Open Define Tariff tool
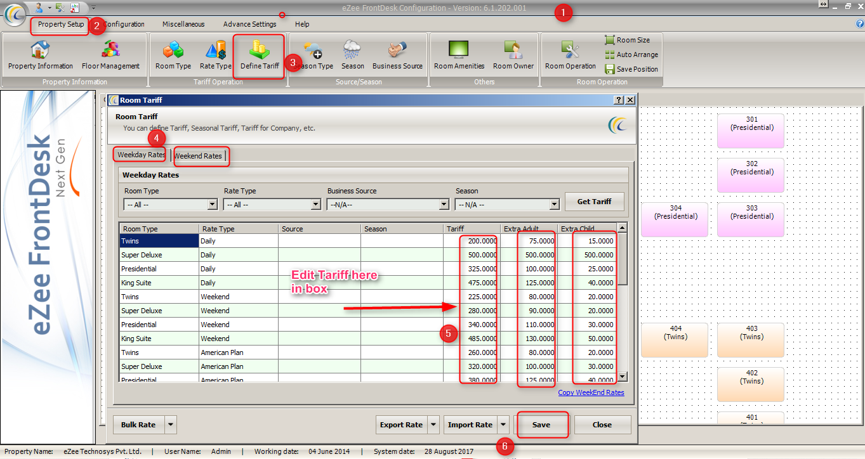This screenshot has width=865, height=459. coord(260,55)
